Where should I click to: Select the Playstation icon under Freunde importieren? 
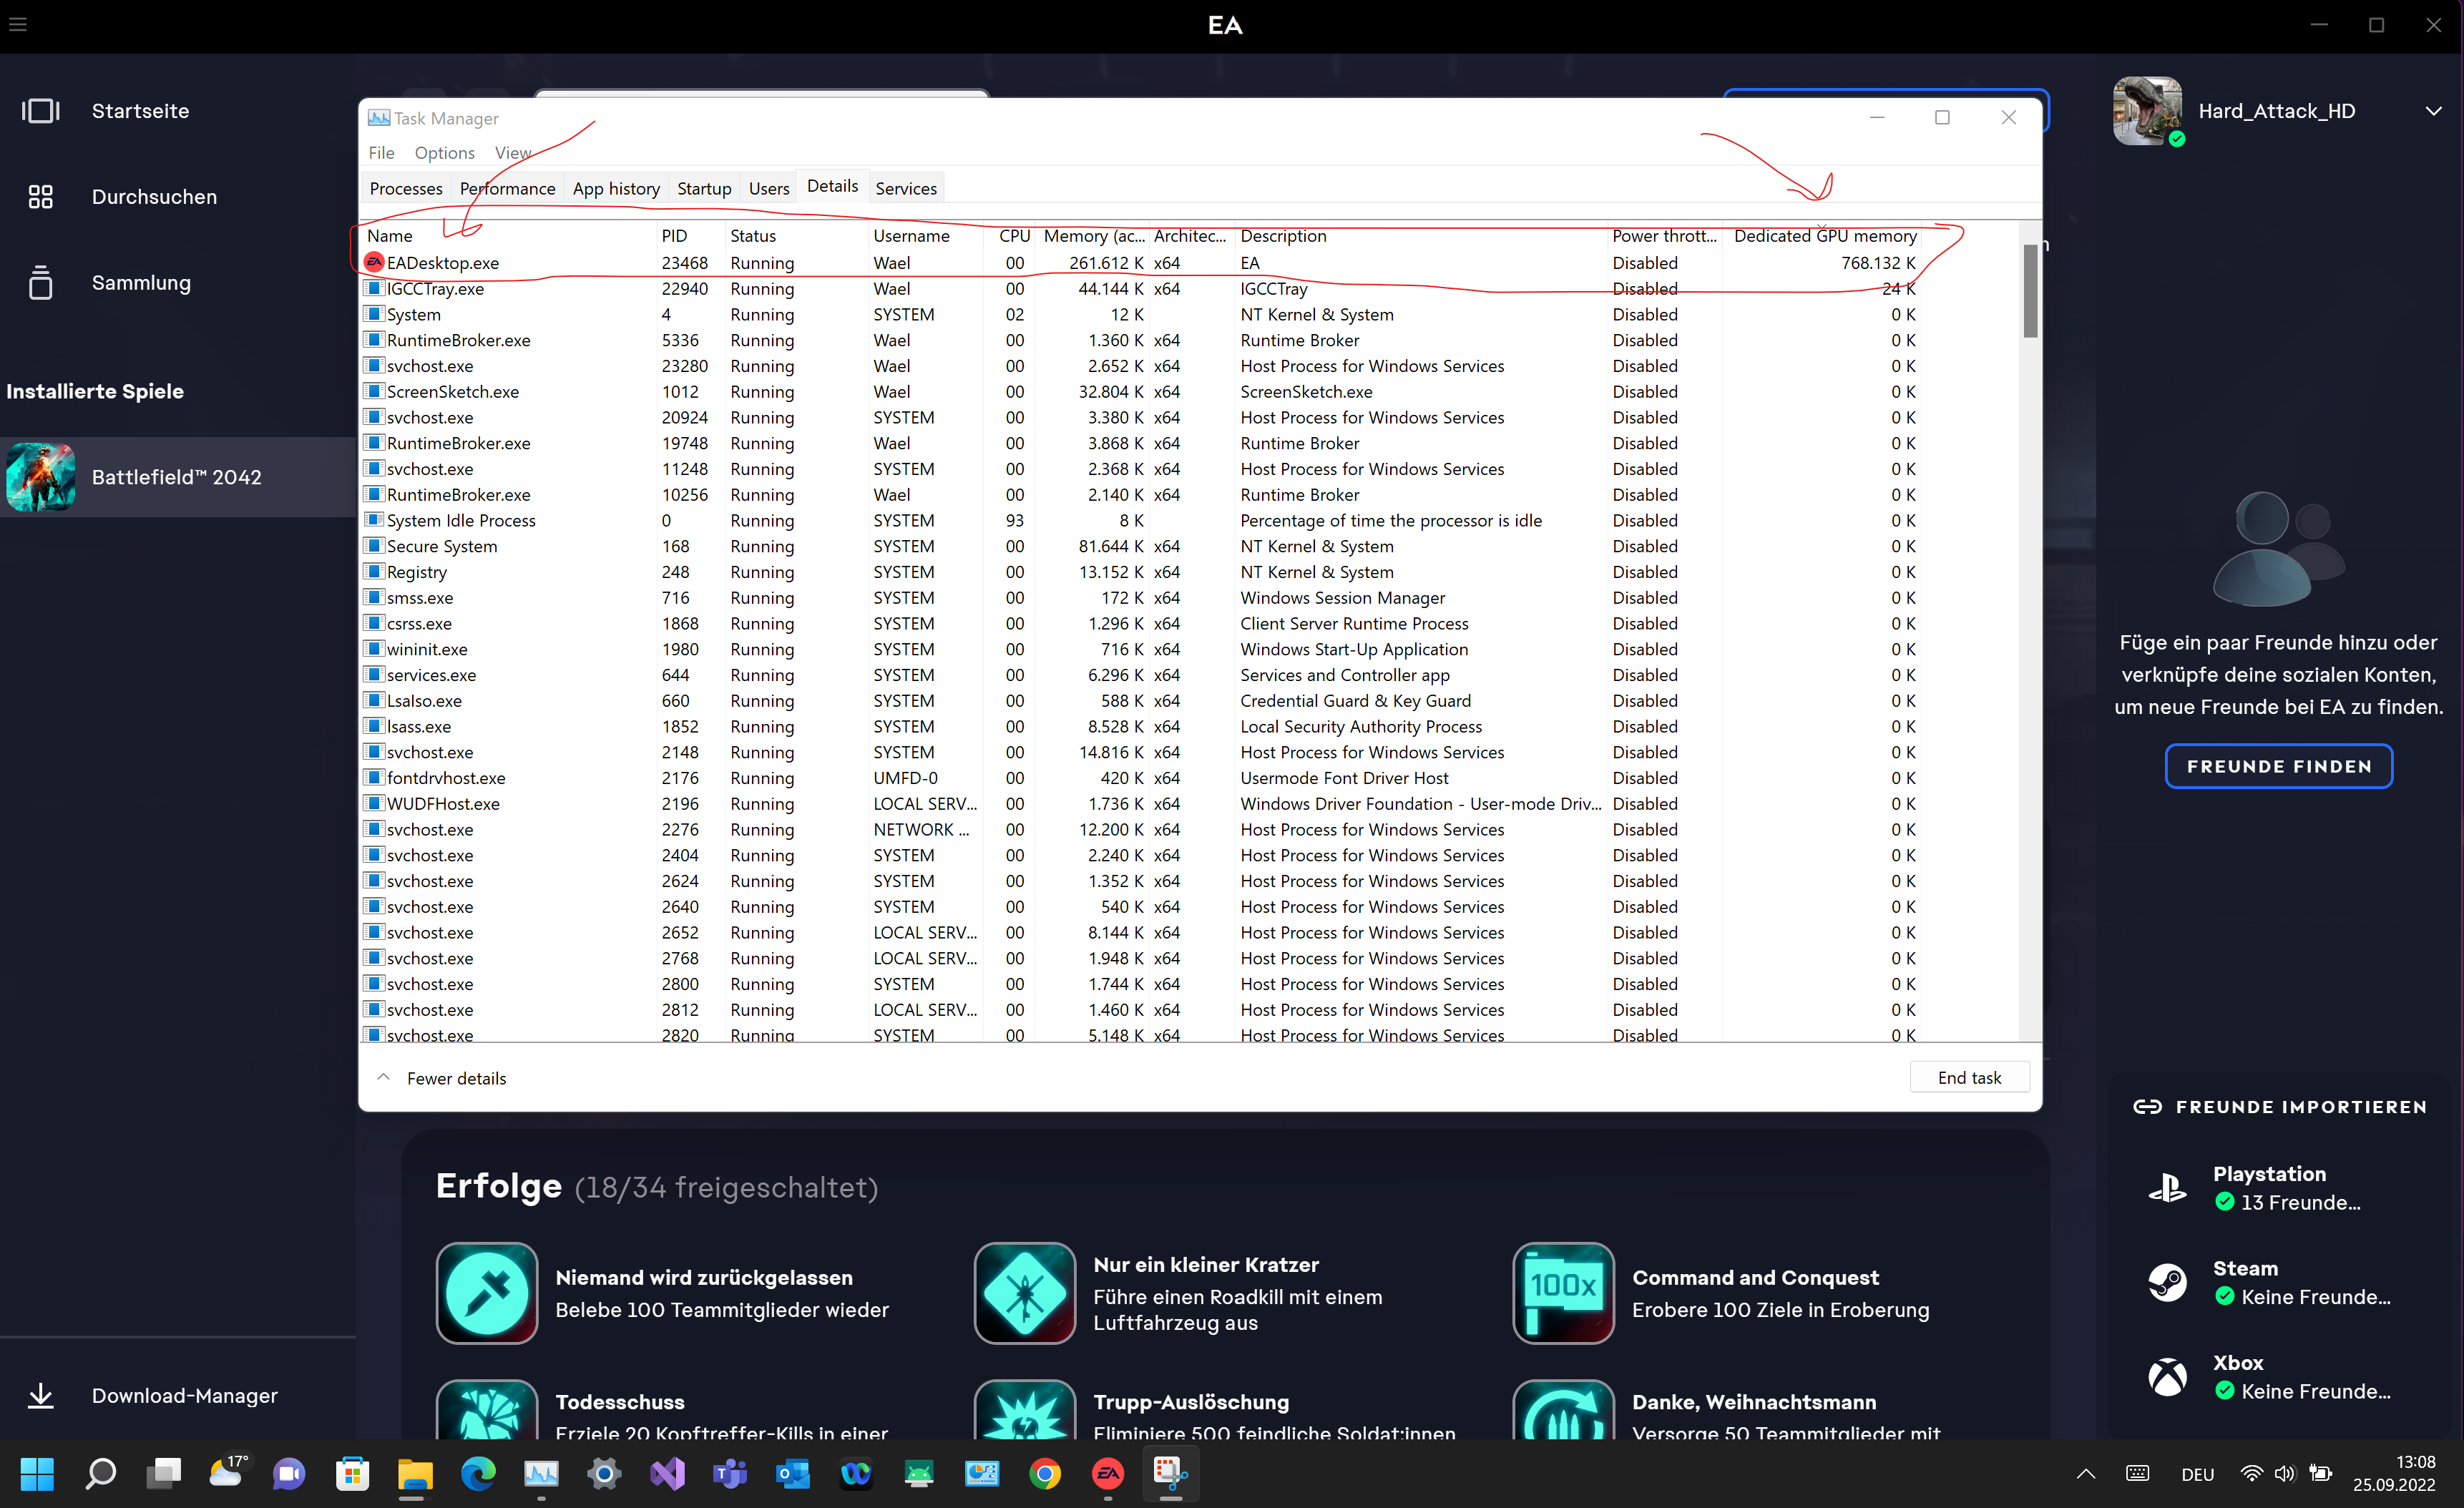pos(2167,1186)
